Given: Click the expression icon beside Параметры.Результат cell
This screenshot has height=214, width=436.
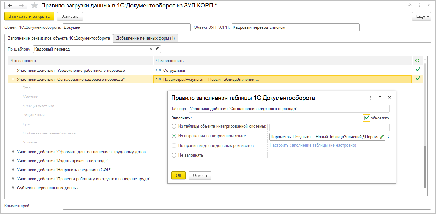Looking at the screenshot, I should (158, 79).
